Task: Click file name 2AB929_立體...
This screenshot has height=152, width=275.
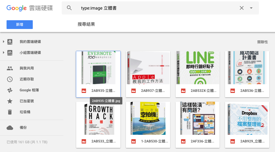Action: pos(252,141)
